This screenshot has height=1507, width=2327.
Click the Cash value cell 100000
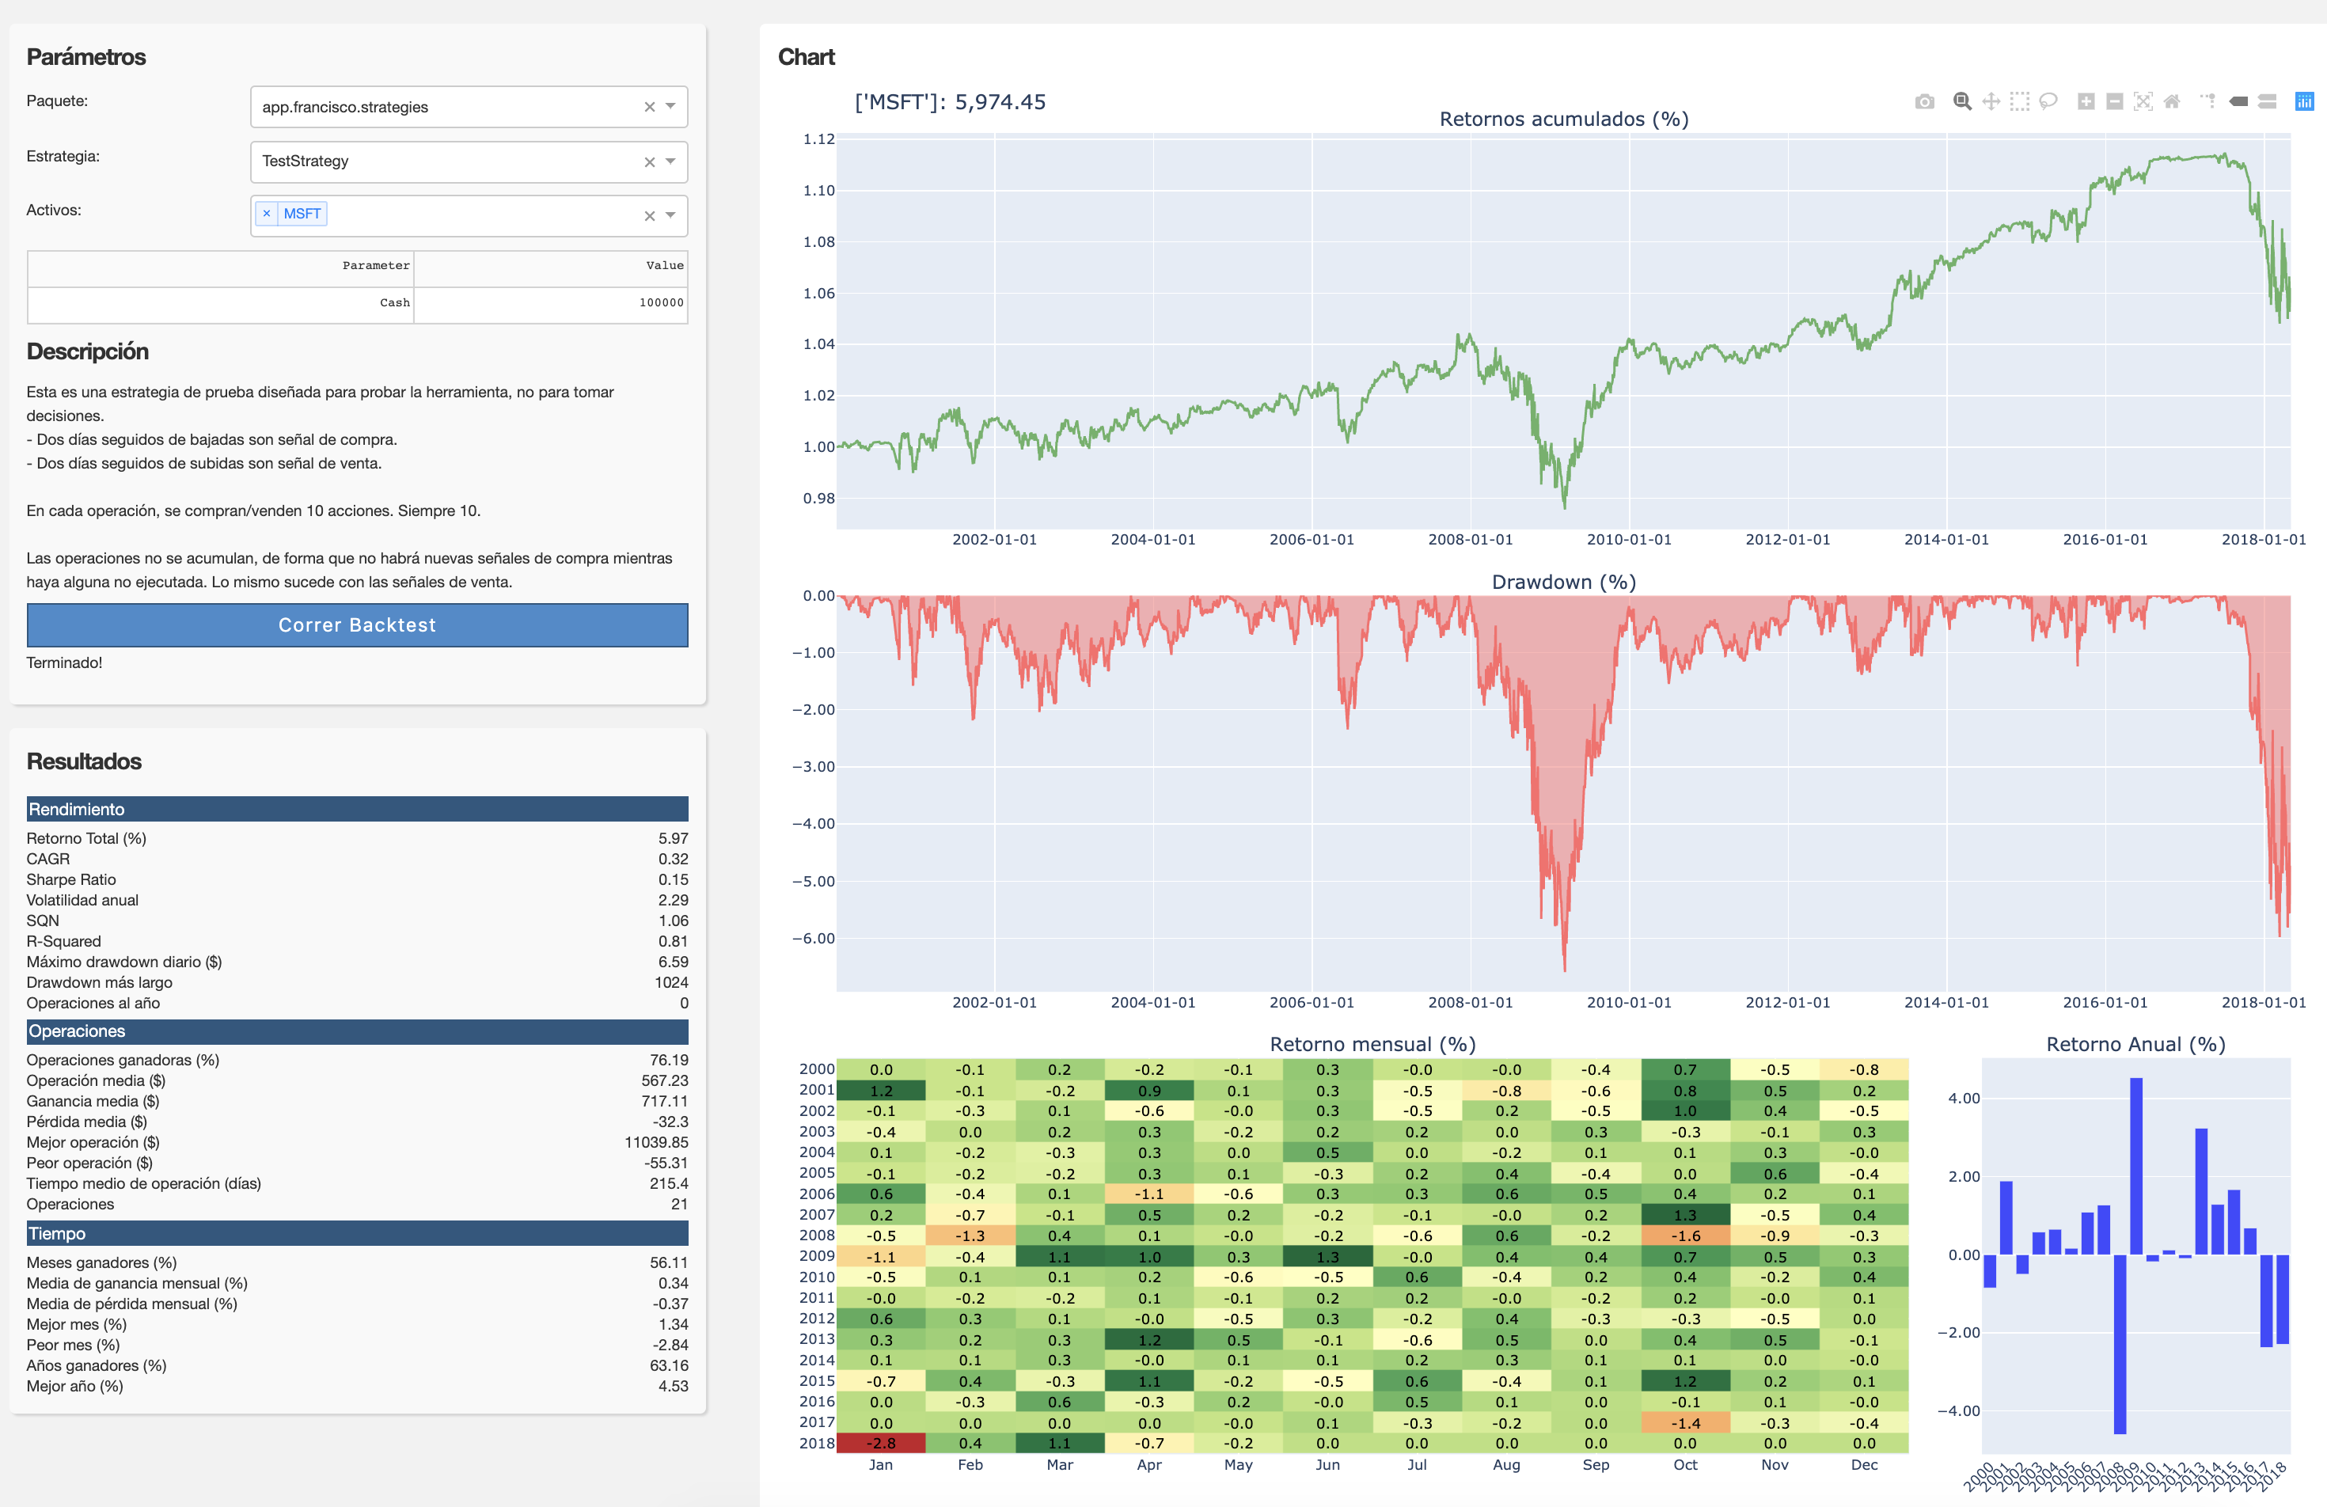tap(661, 303)
